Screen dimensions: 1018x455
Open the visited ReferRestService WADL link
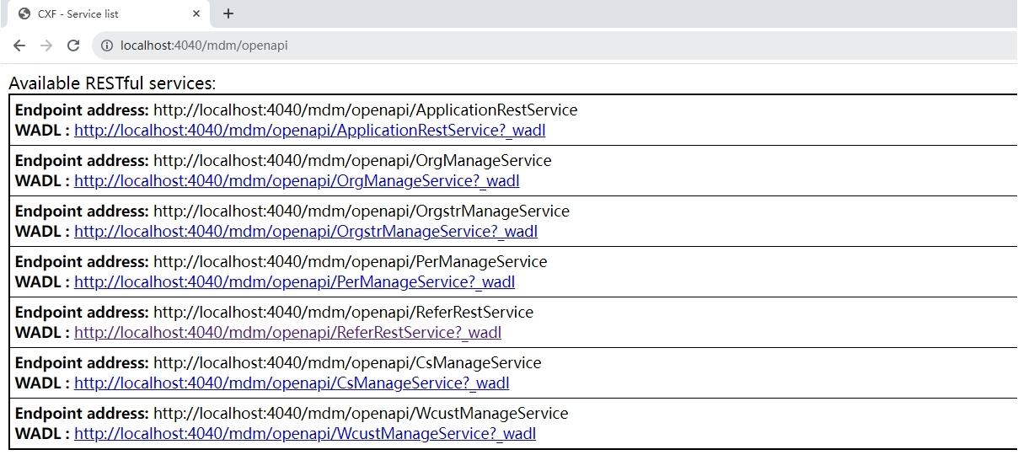(x=287, y=333)
